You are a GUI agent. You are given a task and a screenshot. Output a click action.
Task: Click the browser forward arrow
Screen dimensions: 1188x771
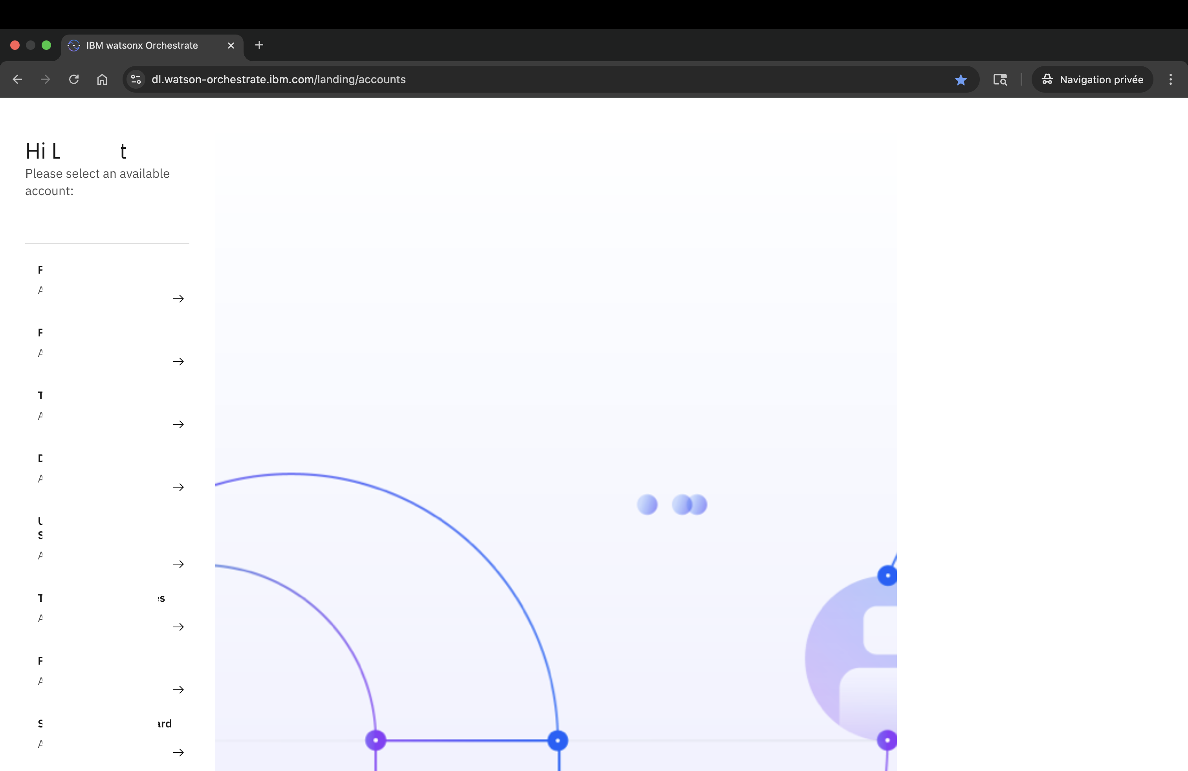46,79
